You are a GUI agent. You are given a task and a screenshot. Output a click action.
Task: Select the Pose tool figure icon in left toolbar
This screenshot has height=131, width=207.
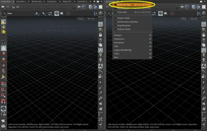point(3,71)
